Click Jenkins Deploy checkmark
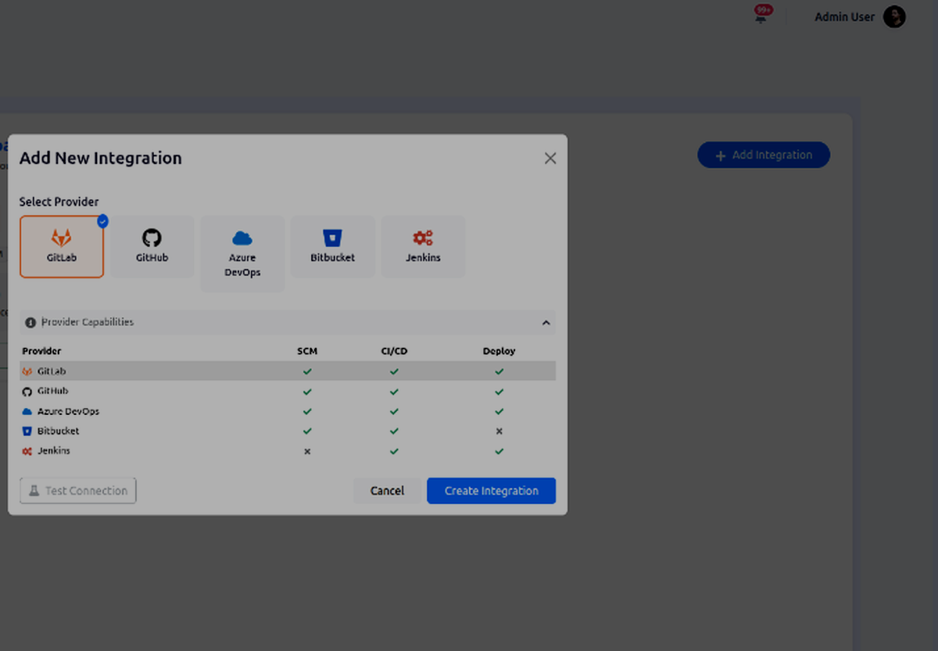The image size is (938, 651). 499,451
